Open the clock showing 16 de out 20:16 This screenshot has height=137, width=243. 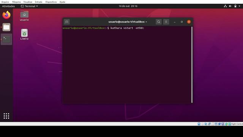coord(128,6)
